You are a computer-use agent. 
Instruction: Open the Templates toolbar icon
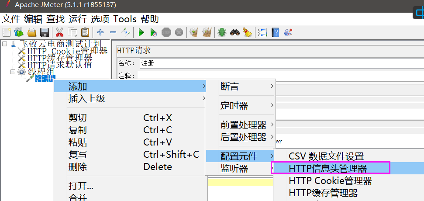19,33
